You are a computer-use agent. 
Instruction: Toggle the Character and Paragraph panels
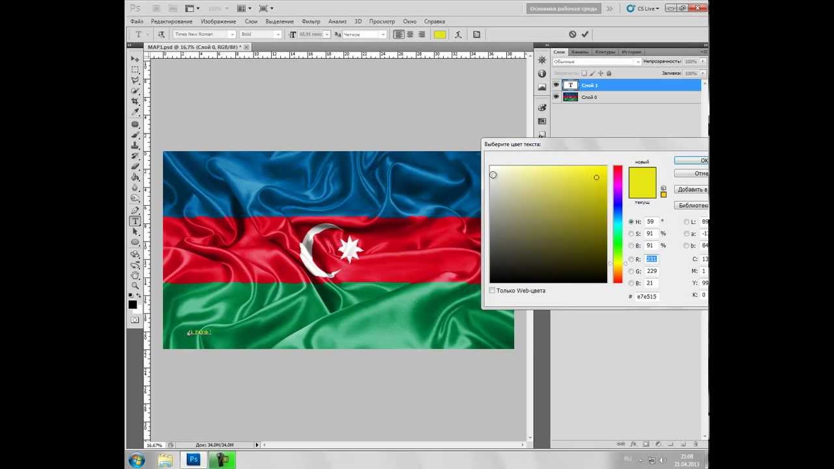[476, 35]
